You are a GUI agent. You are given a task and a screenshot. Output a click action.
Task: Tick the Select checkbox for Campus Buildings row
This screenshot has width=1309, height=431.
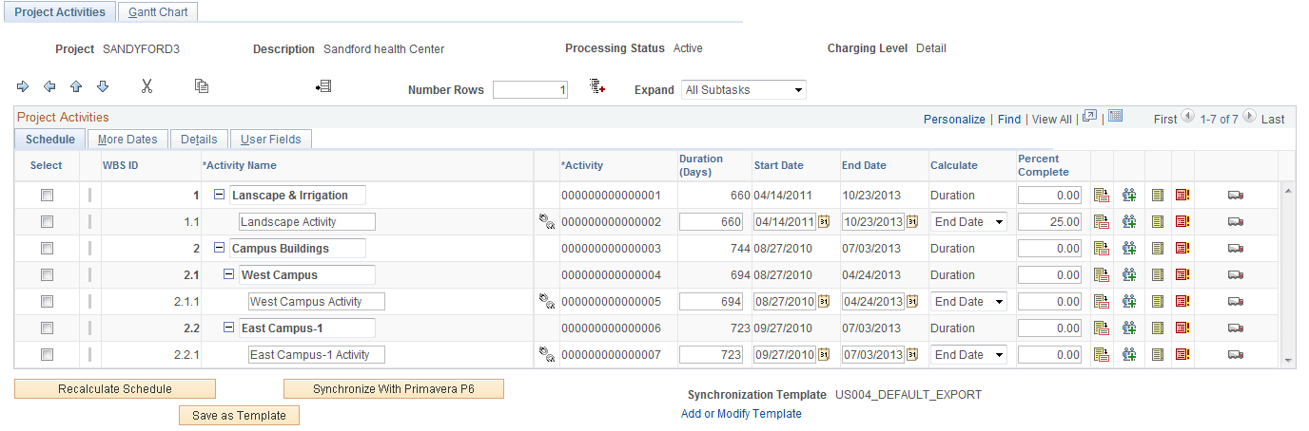tap(47, 248)
